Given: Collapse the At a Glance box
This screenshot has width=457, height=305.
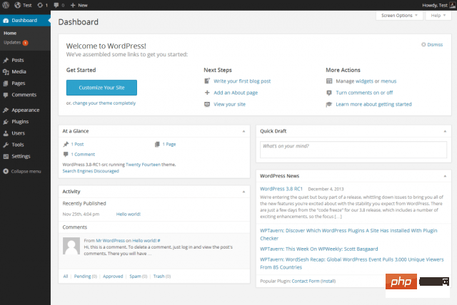Looking at the screenshot, I should click(243, 131).
